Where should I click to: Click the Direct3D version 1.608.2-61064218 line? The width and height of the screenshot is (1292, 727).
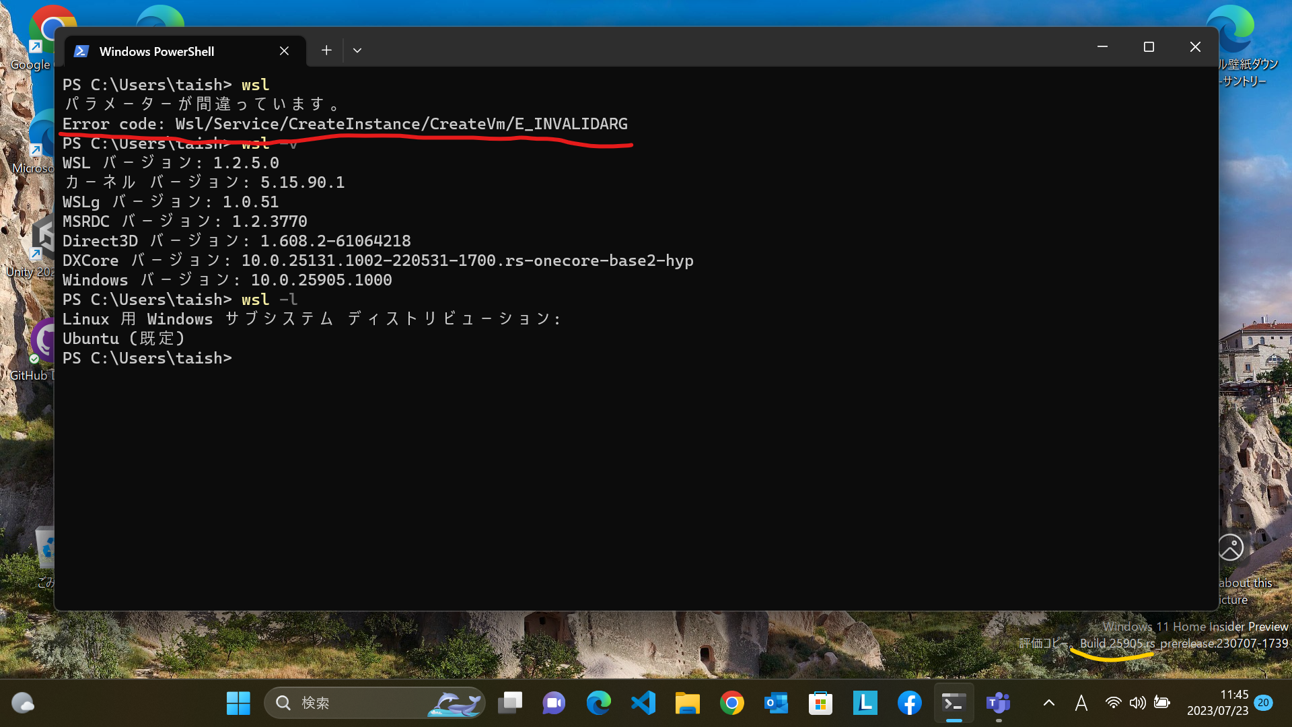tap(237, 241)
